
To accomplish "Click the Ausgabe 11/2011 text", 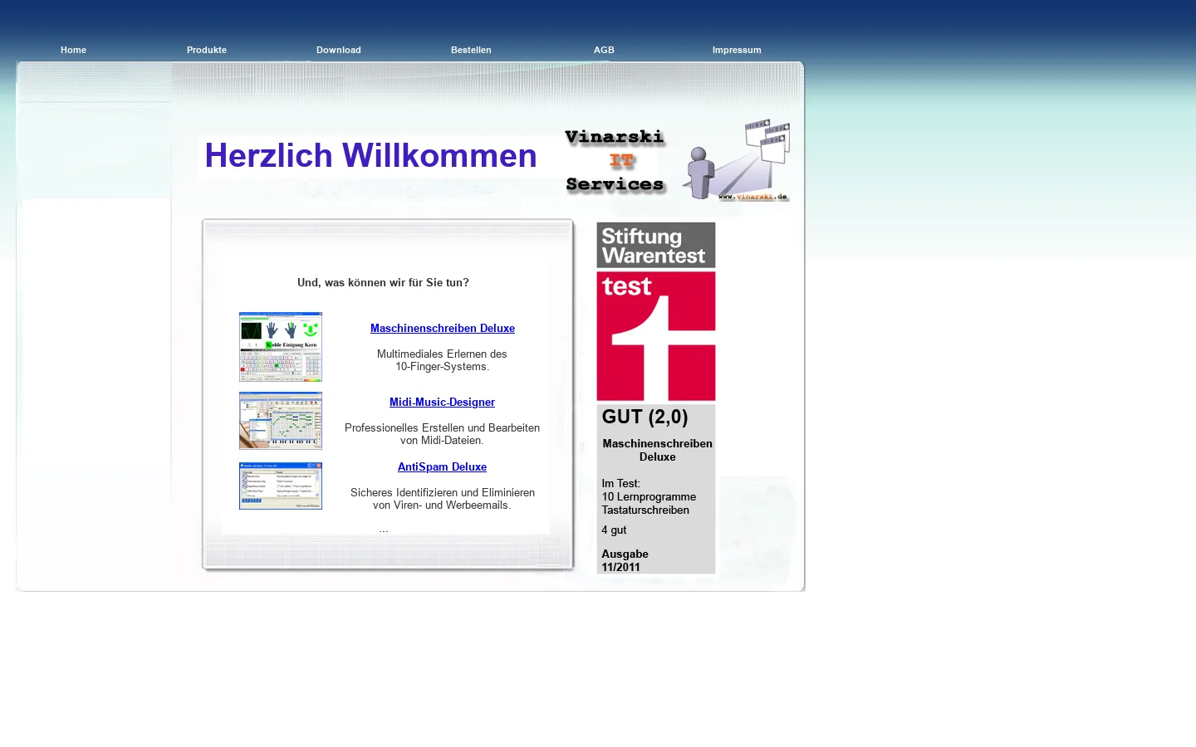I will [625, 561].
